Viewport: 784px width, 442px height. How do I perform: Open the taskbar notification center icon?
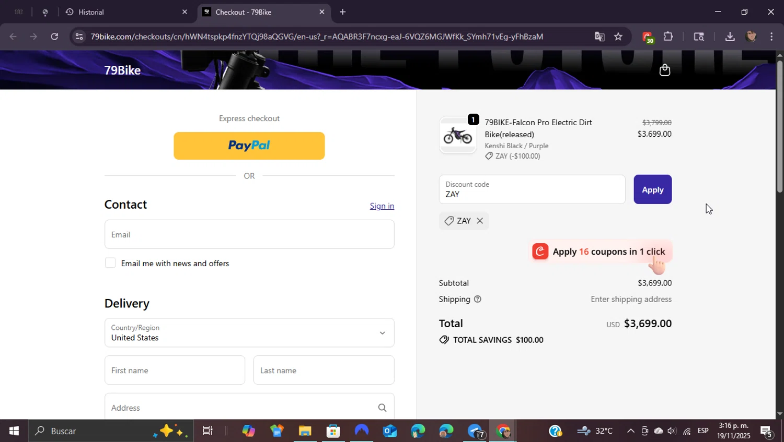pyautogui.click(x=767, y=431)
